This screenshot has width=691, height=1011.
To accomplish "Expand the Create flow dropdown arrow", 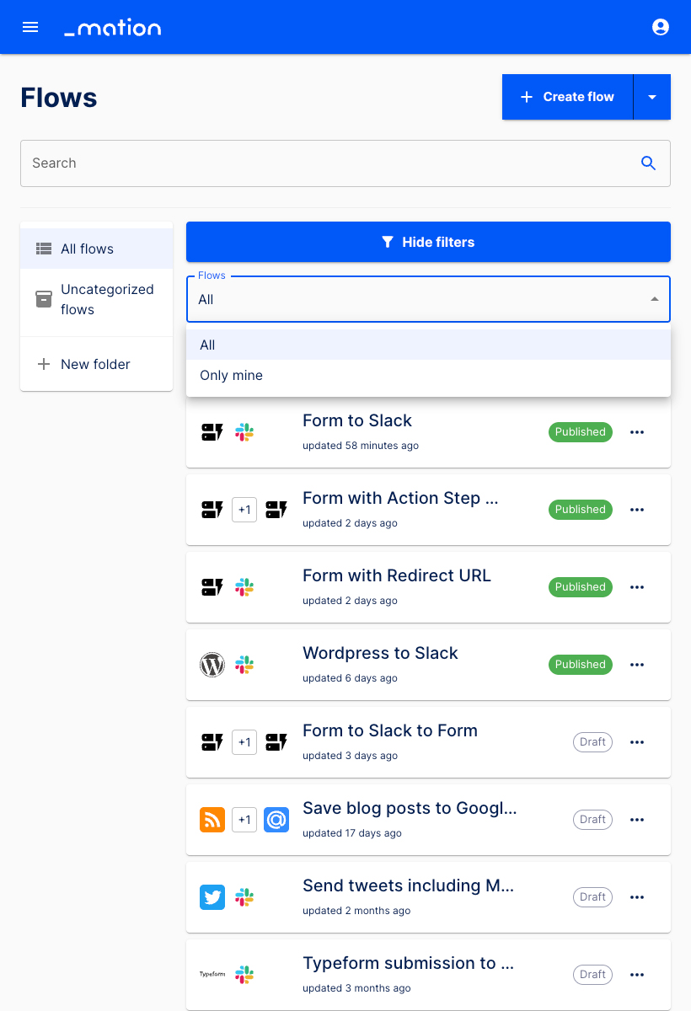I will click(x=652, y=97).
